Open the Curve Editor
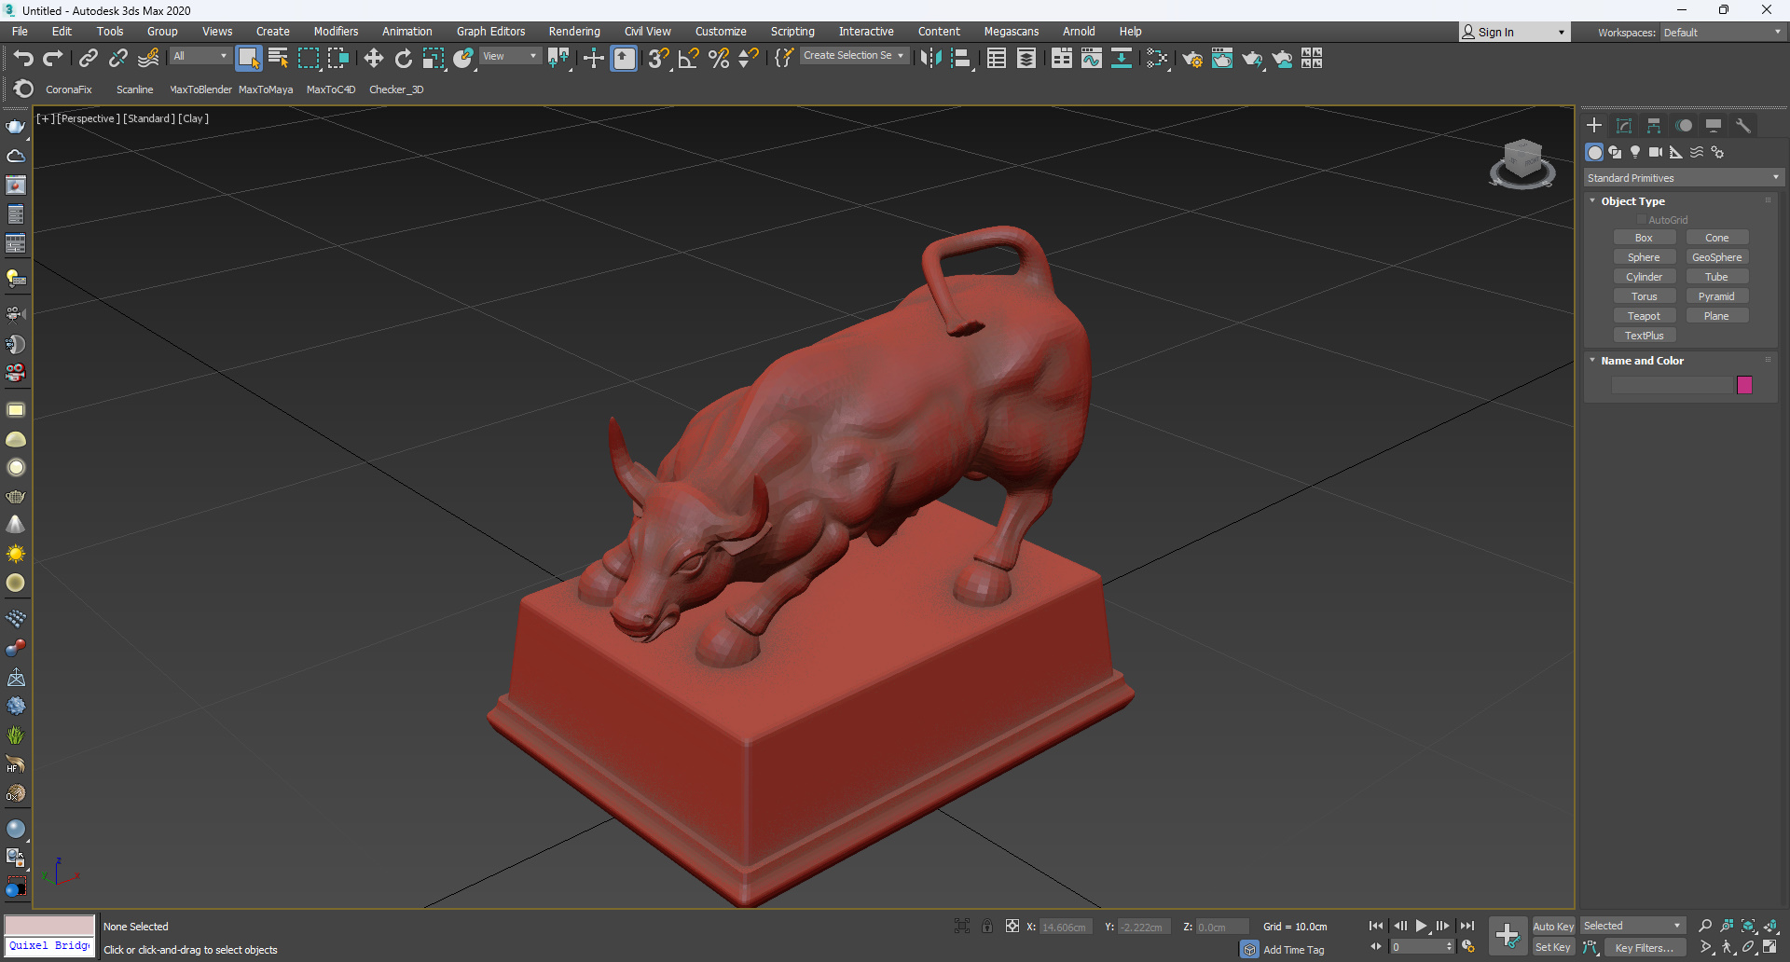This screenshot has height=962, width=1790. coord(1092,59)
